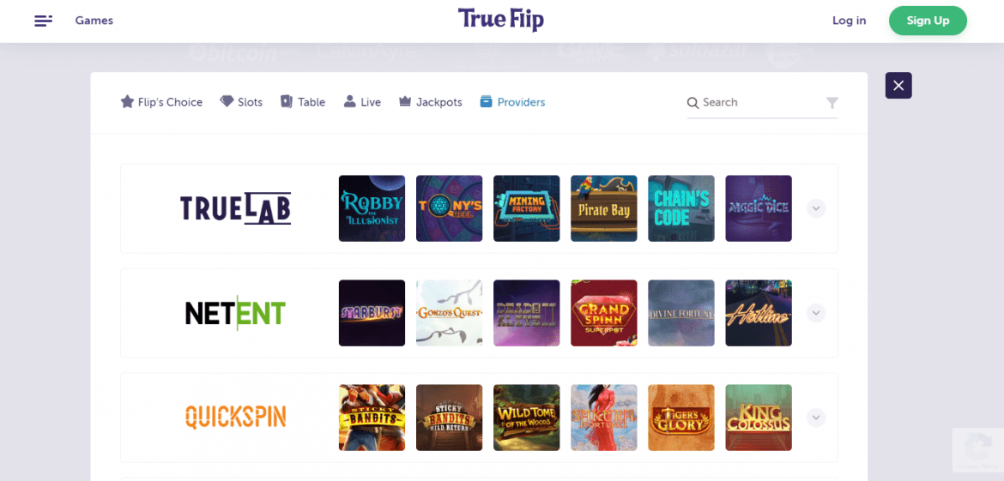1004x481 pixels.
Task: Open the Jackpots crown category
Action: point(430,102)
